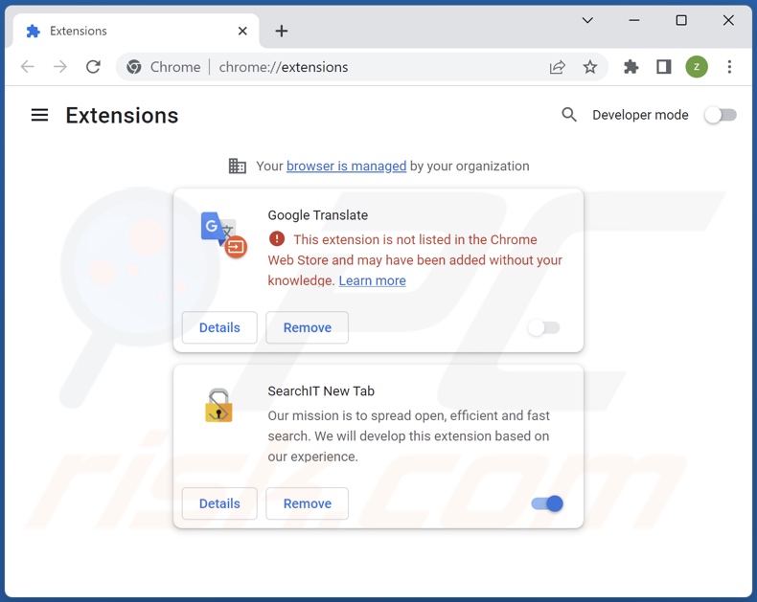Click the search extensions magnifier icon
The height and width of the screenshot is (602, 757).
(x=569, y=115)
